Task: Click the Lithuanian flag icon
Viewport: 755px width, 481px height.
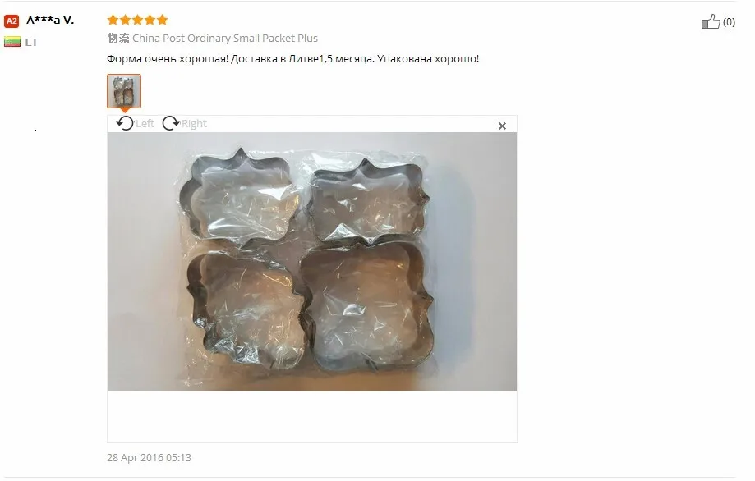Action: (x=12, y=42)
